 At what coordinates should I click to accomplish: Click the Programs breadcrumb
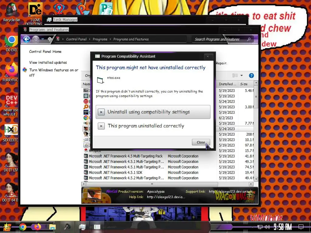[100, 39]
